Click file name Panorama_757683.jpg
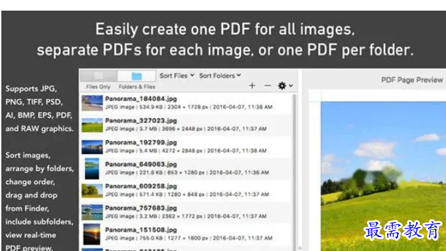 pyautogui.click(x=141, y=208)
